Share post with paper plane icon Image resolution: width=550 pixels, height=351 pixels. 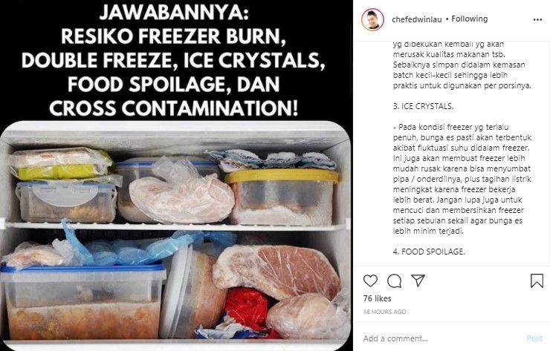coord(418,281)
